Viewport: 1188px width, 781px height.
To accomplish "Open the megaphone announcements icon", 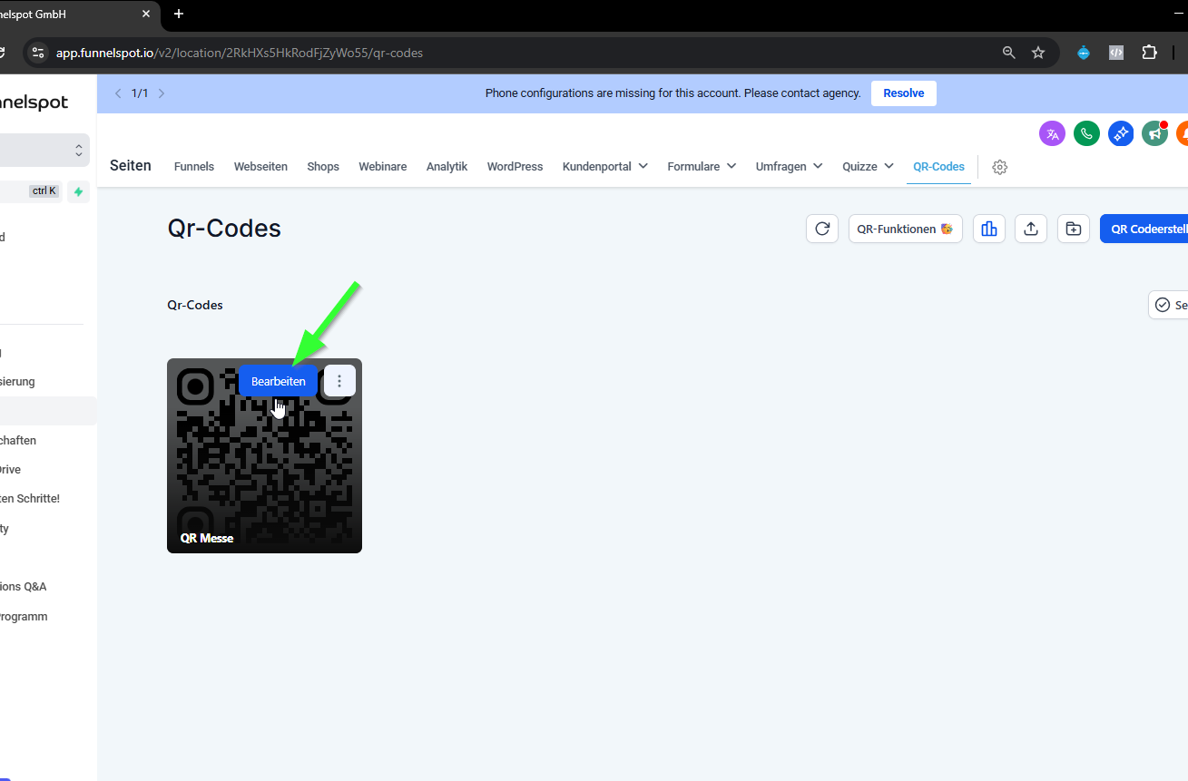I will click(1154, 133).
